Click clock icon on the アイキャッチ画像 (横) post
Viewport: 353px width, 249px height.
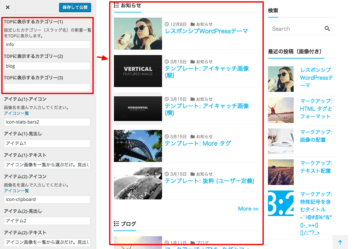point(167,99)
